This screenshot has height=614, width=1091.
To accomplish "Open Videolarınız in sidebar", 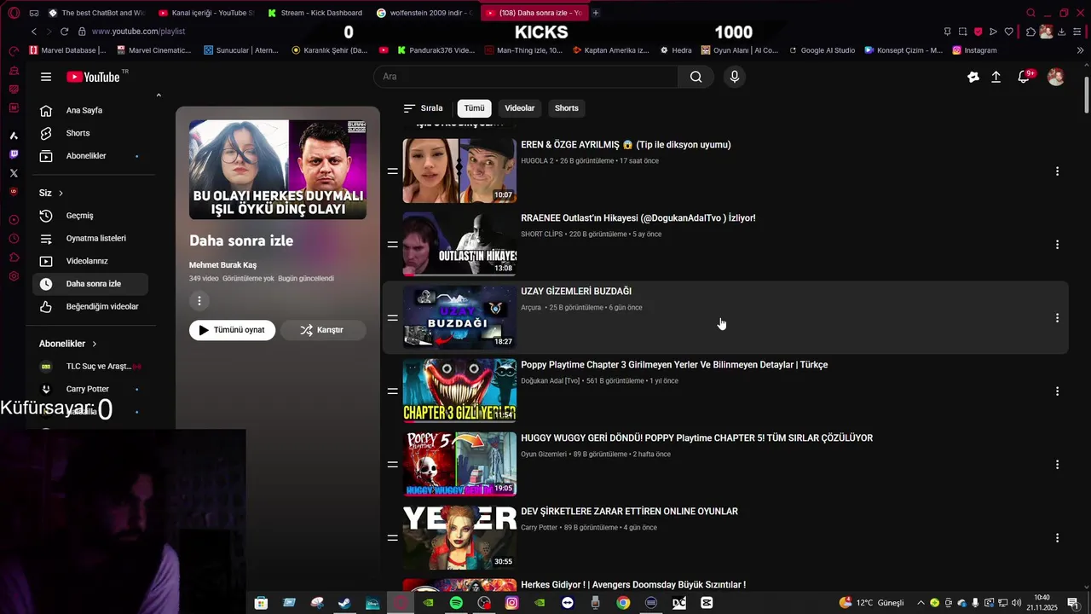I will (x=89, y=261).
